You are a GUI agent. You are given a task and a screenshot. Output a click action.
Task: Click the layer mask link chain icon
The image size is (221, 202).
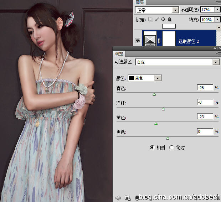click(x=159, y=41)
